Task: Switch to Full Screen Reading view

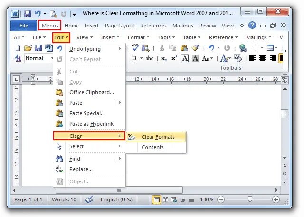Action: coord(165,199)
